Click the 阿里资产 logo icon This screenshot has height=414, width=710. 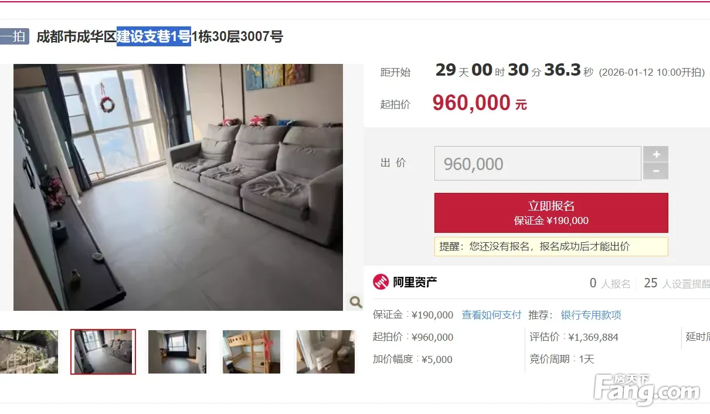381,282
